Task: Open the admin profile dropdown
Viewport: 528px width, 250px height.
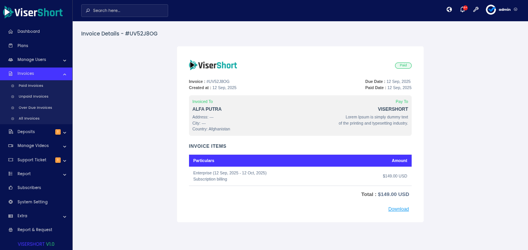Action: pos(502,10)
